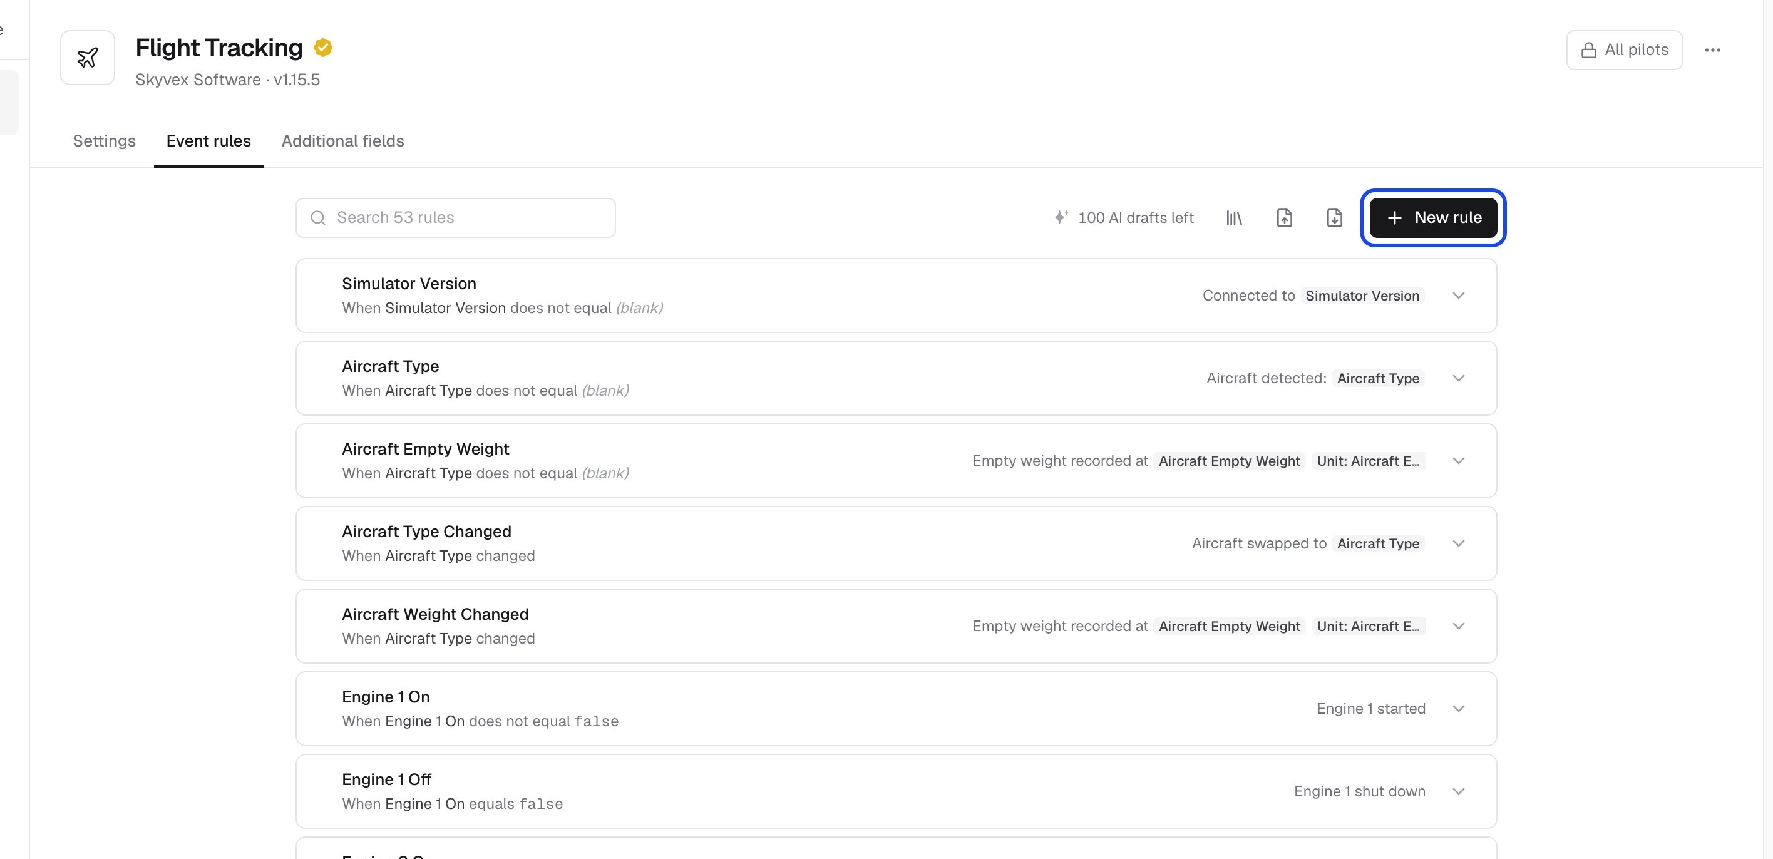Click the download rules file icon

click(x=1334, y=217)
